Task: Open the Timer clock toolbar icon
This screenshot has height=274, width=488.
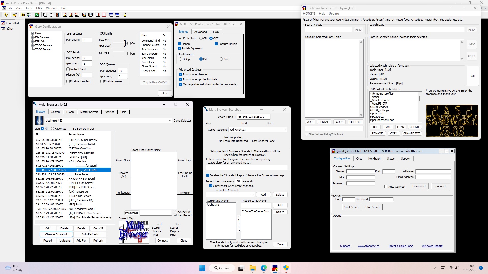Action: [51, 15]
